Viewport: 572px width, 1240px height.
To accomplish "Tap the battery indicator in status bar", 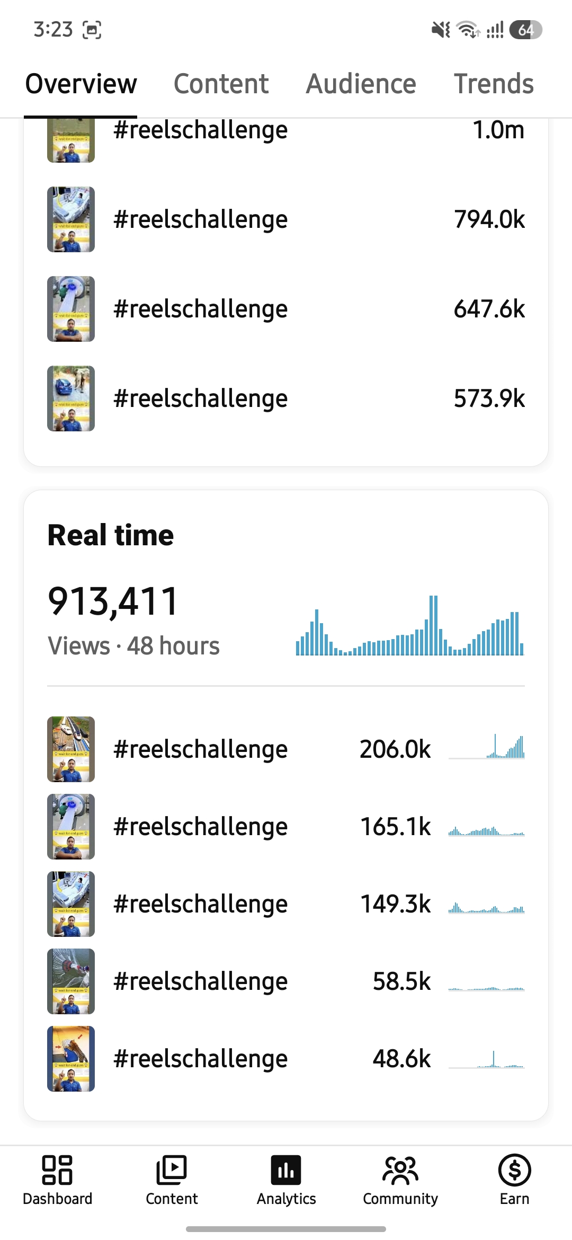I will tap(525, 30).
